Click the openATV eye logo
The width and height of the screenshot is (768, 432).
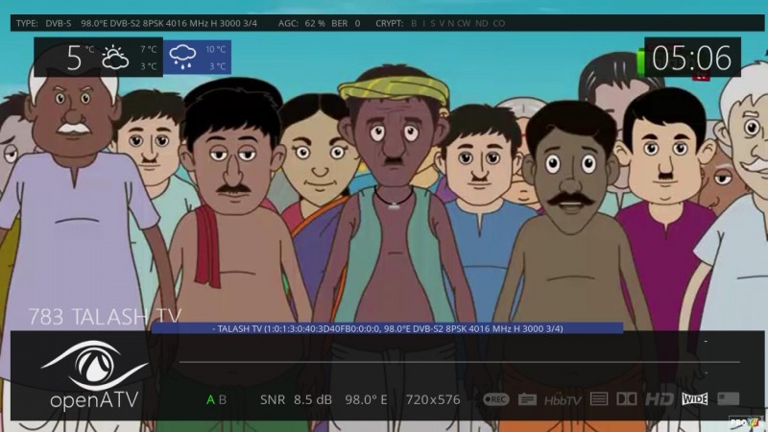click(94, 363)
